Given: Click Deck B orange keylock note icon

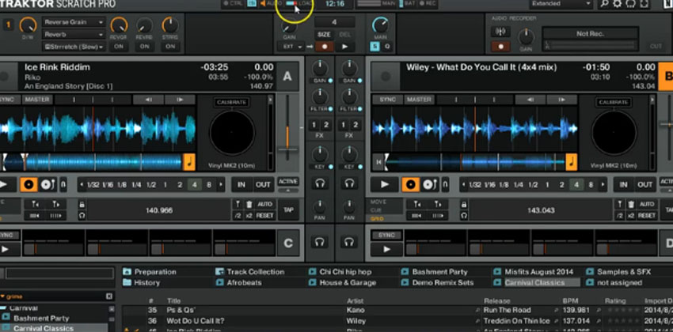Looking at the screenshot, I should (572, 162).
